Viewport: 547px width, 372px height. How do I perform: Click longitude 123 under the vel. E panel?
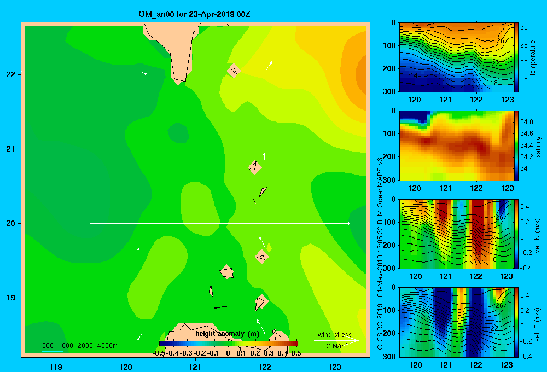click(x=507, y=365)
